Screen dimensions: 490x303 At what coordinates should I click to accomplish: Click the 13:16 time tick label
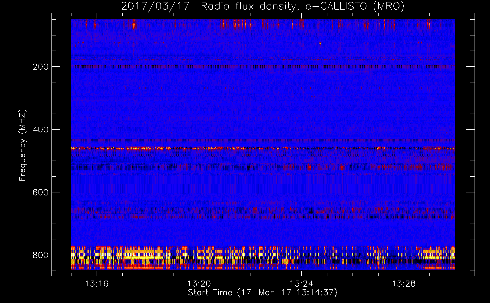pyautogui.click(x=97, y=284)
